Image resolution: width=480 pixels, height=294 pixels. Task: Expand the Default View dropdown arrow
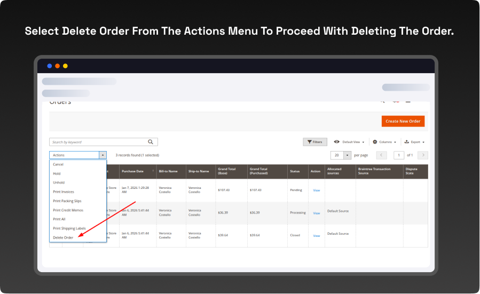363,142
